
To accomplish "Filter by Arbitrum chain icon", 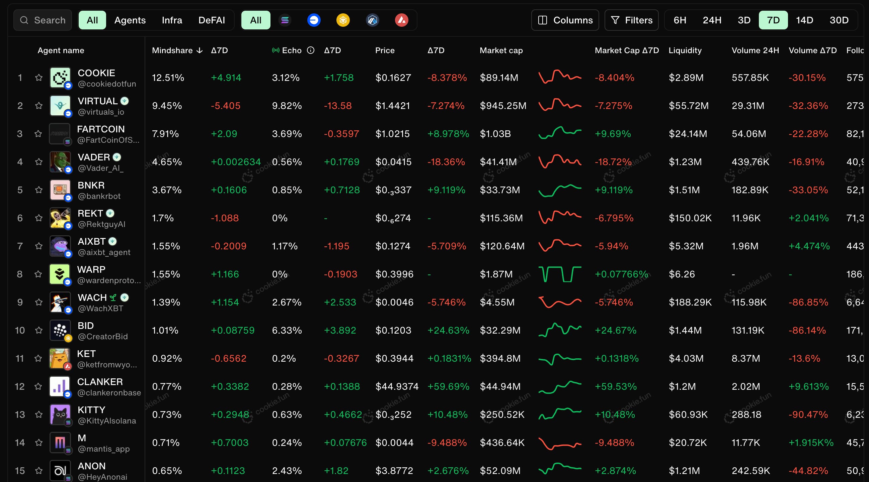I will (x=373, y=20).
